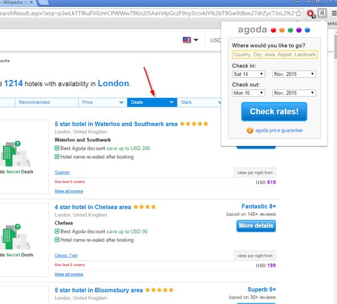Click the price guarantee checkmark badge icon
This screenshot has width=337, height=304.
[250, 130]
